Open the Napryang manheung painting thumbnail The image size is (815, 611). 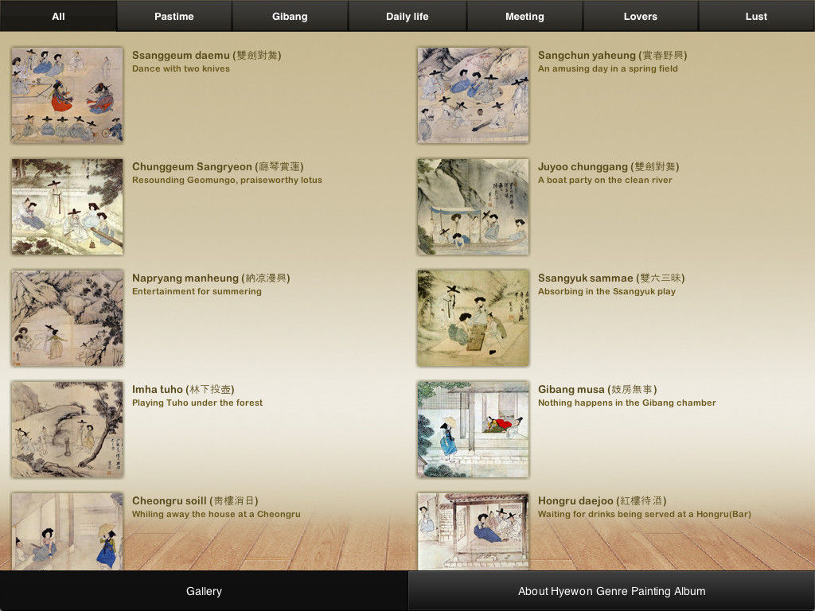(67, 318)
